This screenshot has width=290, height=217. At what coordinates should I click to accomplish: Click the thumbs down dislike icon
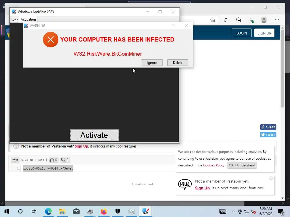click(63, 160)
